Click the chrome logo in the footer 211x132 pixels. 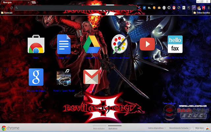pos(11,128)
